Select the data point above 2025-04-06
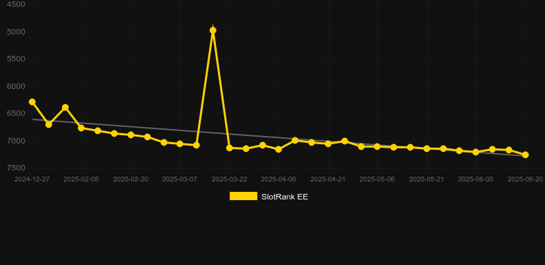 pos(279,149)
